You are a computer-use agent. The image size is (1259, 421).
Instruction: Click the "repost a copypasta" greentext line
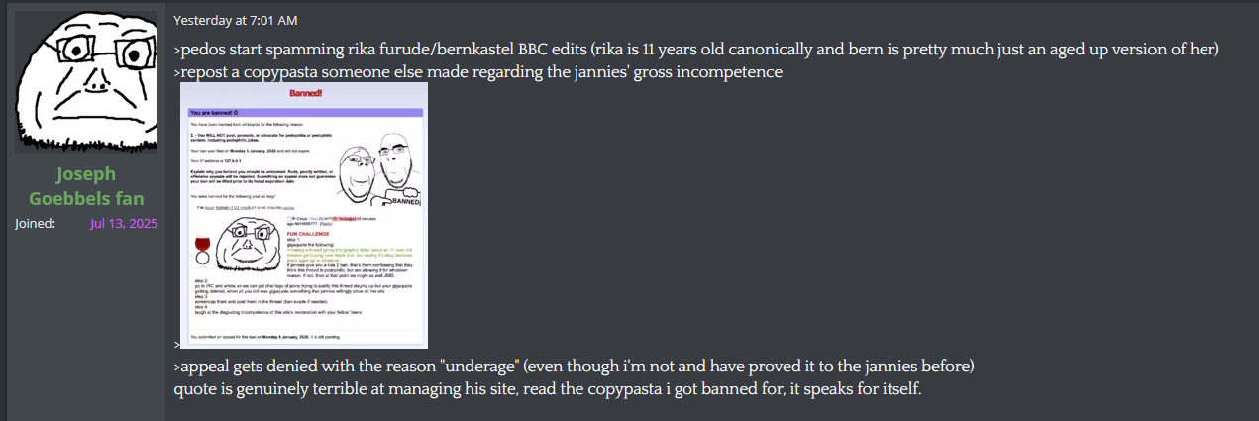pos(477,72)
